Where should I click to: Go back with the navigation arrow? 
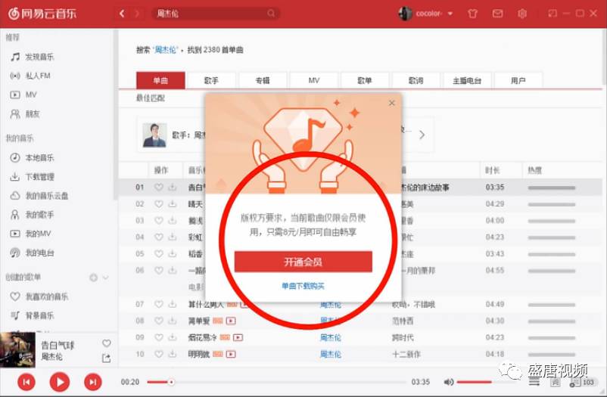pos(122,14)
